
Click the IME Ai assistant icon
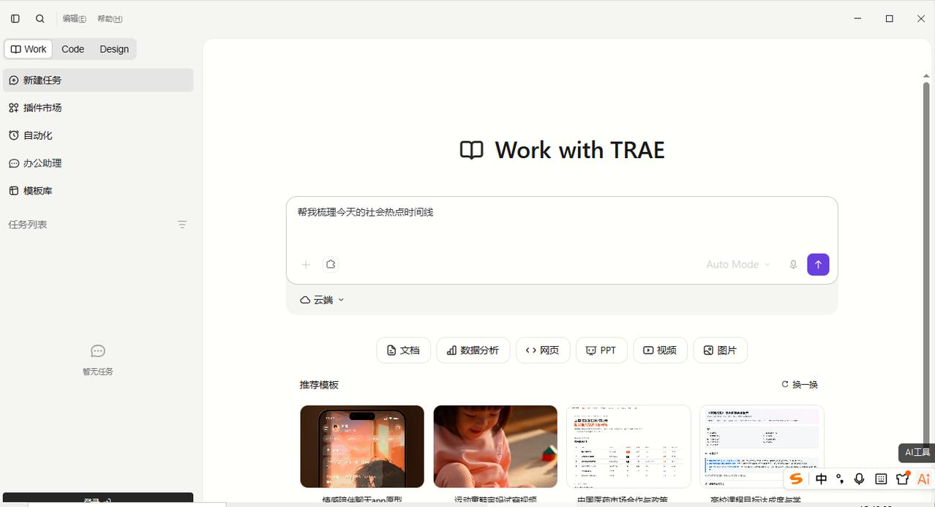point(923,479)
